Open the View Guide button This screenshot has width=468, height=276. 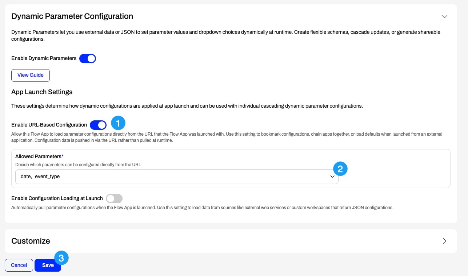(x=31, y=75)
